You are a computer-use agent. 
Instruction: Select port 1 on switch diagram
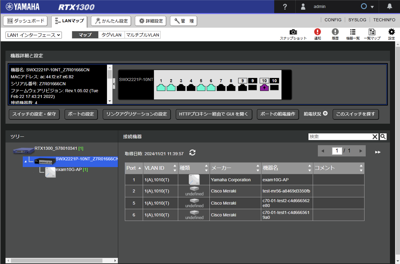(161, 88)
